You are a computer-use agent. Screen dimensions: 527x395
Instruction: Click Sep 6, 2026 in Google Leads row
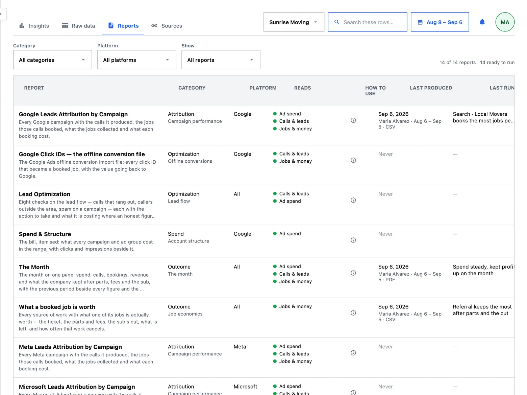tap(393, 114)
